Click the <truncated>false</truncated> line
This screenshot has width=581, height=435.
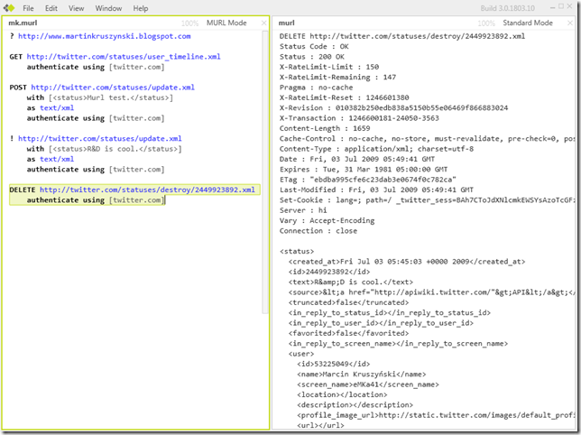coord(348,302)
